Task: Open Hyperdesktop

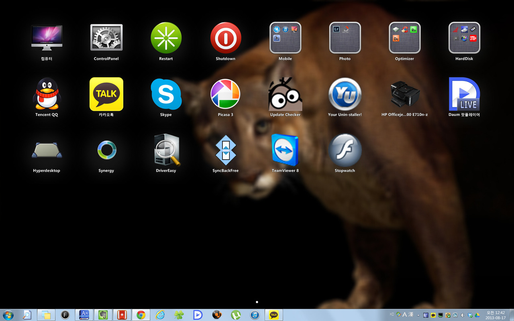Action: [x=47, y=150]
